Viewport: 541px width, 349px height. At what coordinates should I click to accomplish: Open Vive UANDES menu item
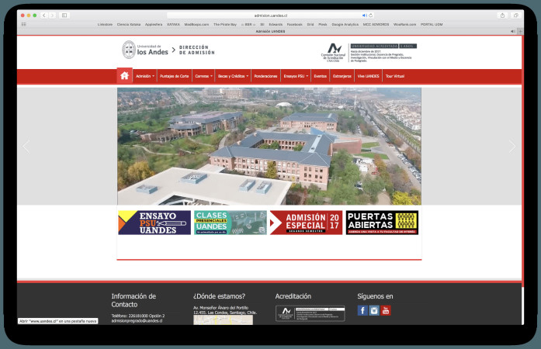tap(368, 76)
